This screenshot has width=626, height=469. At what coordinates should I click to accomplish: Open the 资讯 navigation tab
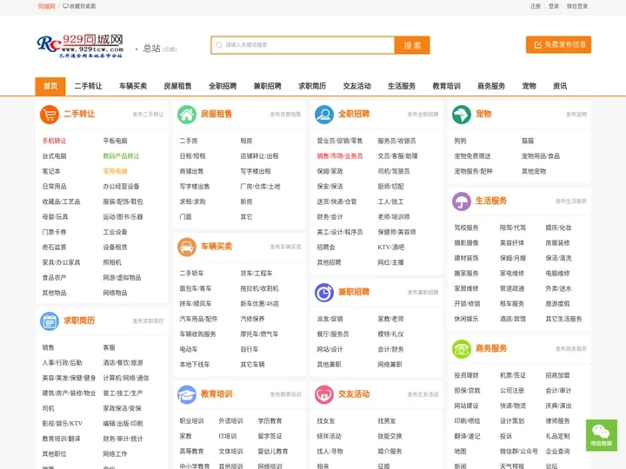[x=560, y=86]
